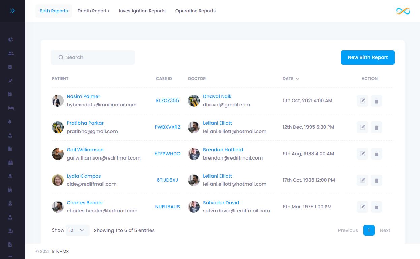This screenshot has height=259, width=420.
Task: Click the bed icon in sidebar
Action: pos(11,108)
